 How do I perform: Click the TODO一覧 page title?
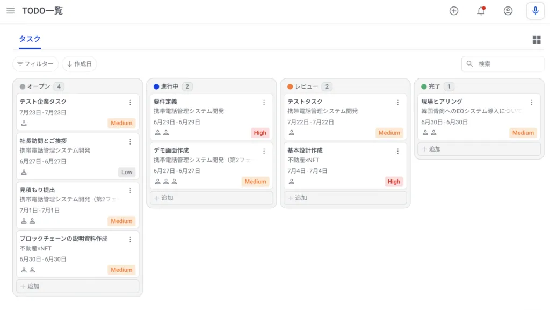click(x=42, y=11)
